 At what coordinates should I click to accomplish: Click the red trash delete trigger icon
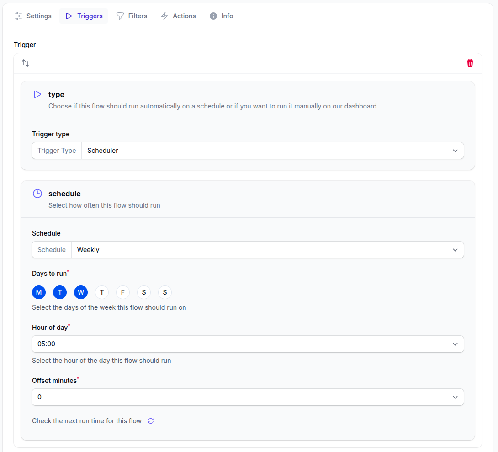470,63
